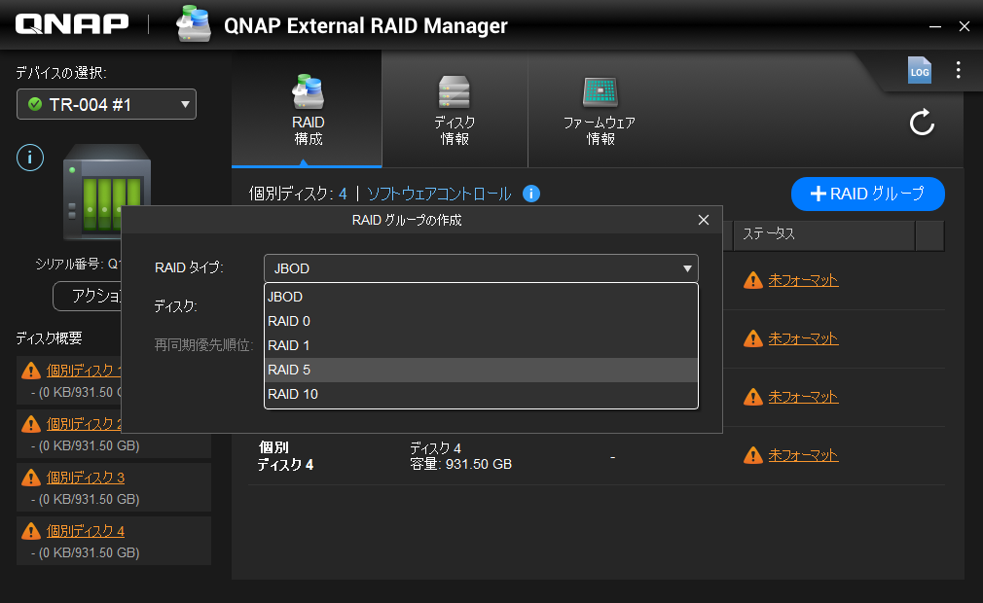Image resolution: width=983 pixels, height=603 pixels.
Task: Click the + RAID グループ button
Action: click(867, 194)
